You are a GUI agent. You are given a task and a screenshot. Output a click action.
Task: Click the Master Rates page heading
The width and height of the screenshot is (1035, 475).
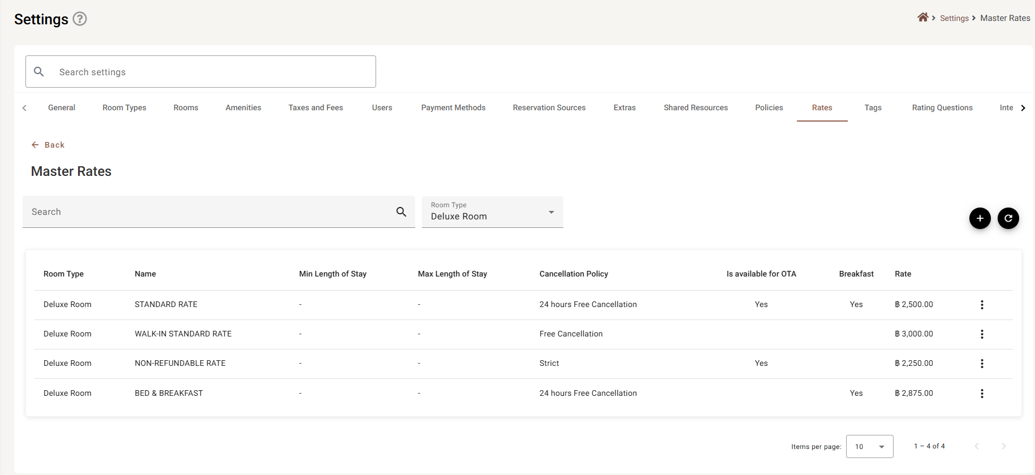pyautogui.click(x=71, y=171)
